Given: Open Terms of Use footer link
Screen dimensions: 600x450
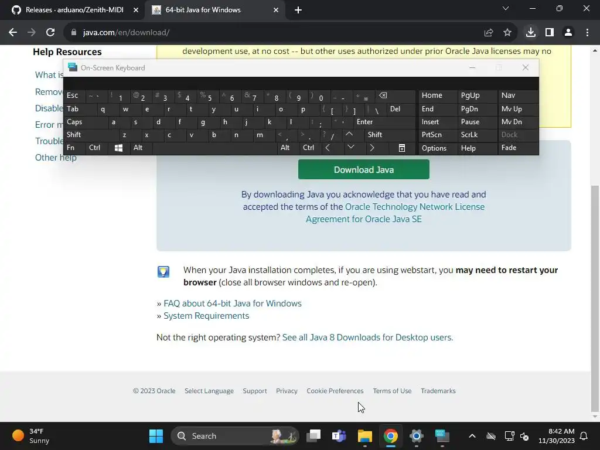Looking at the screenshot, I should (392, 391).
